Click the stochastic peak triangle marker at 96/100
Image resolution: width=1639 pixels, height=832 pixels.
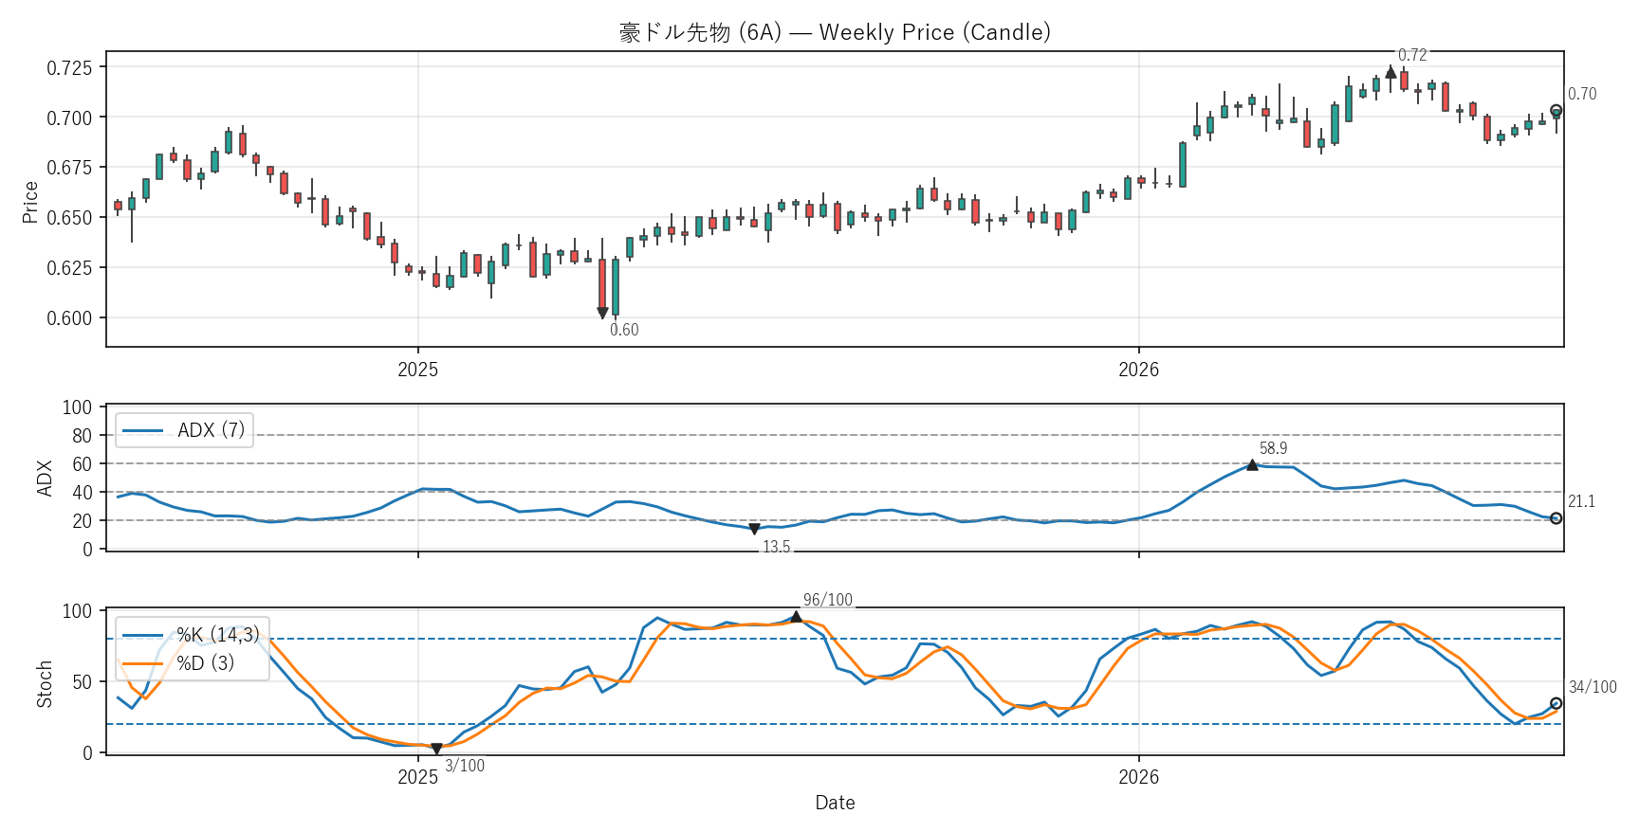[796, 617]
